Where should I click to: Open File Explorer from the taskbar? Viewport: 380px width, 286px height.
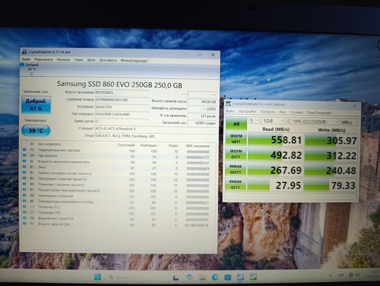coord(202,277)
